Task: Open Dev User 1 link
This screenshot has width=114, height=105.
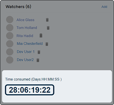Action: point(26,52)
